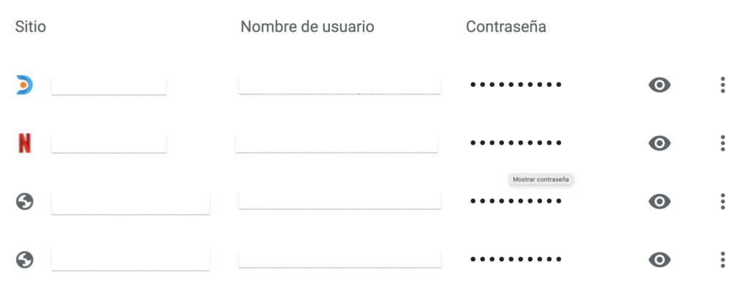Click globe icon in last row

24,260
